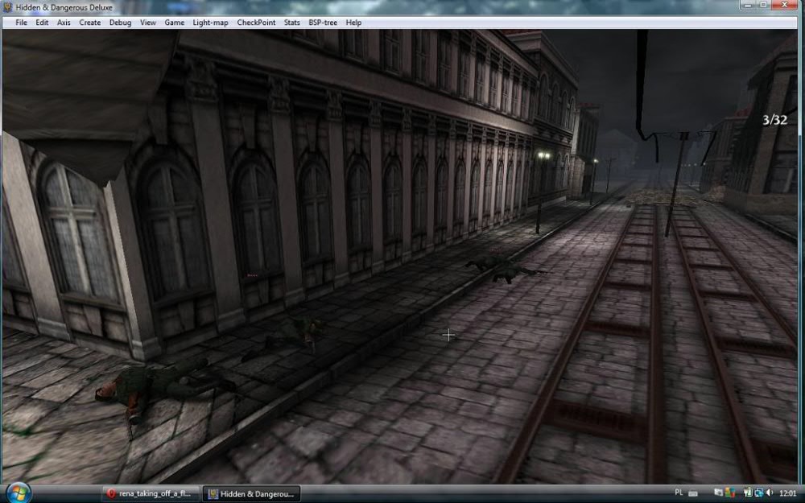Open the Edit menu
The height and width of the screenshot is (503, 805).
pyautogui.click(x=42, y=23)
